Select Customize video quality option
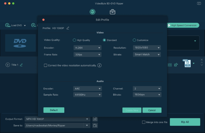This screenshot has height=133, width=205. click(134, 40)
